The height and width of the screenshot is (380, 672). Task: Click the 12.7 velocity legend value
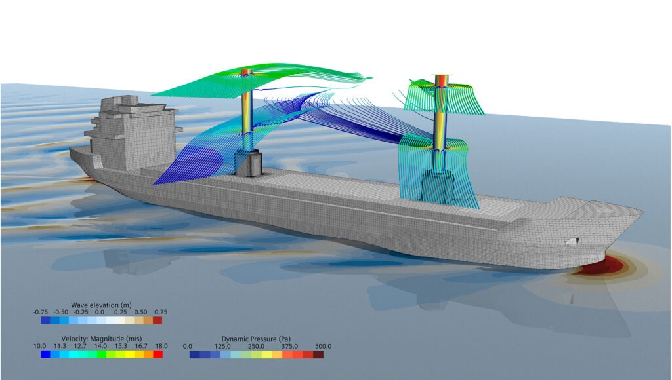[80, 346]
